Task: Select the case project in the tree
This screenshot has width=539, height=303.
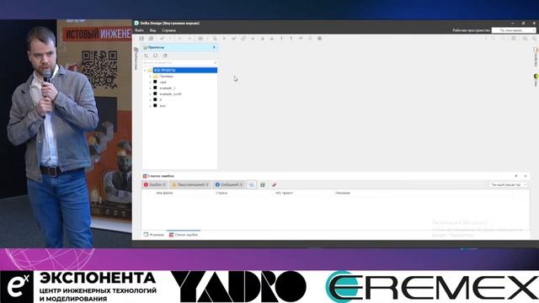Action: [163, 82]
